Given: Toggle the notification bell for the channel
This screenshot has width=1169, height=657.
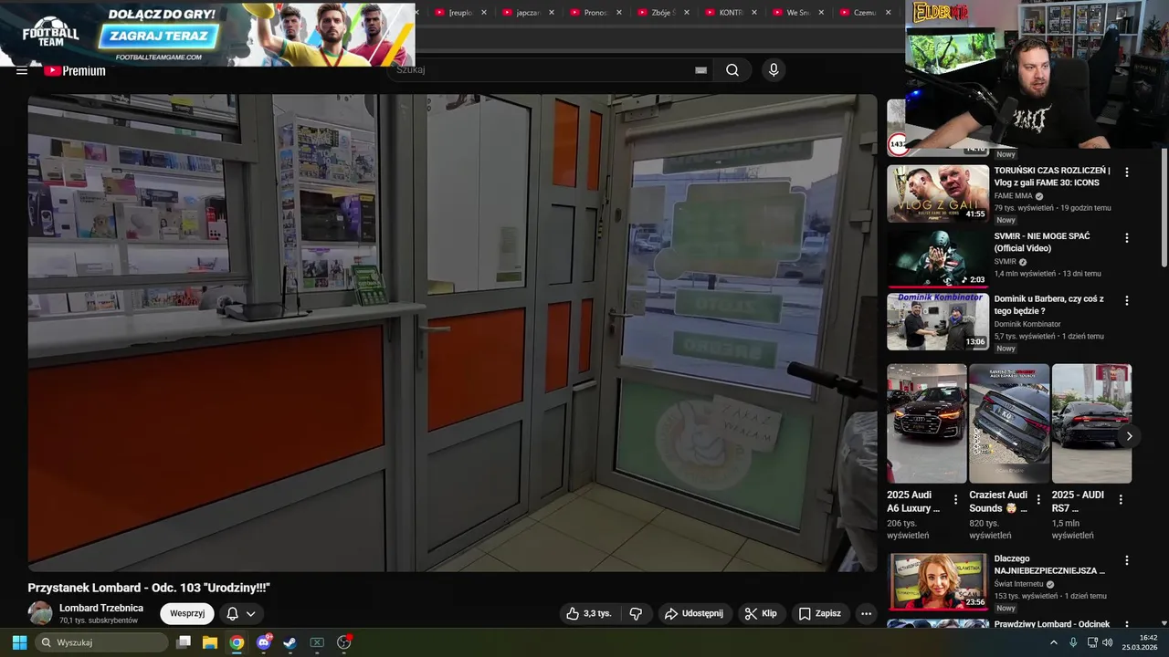Looking at the screenshot, I should [232, 614].
